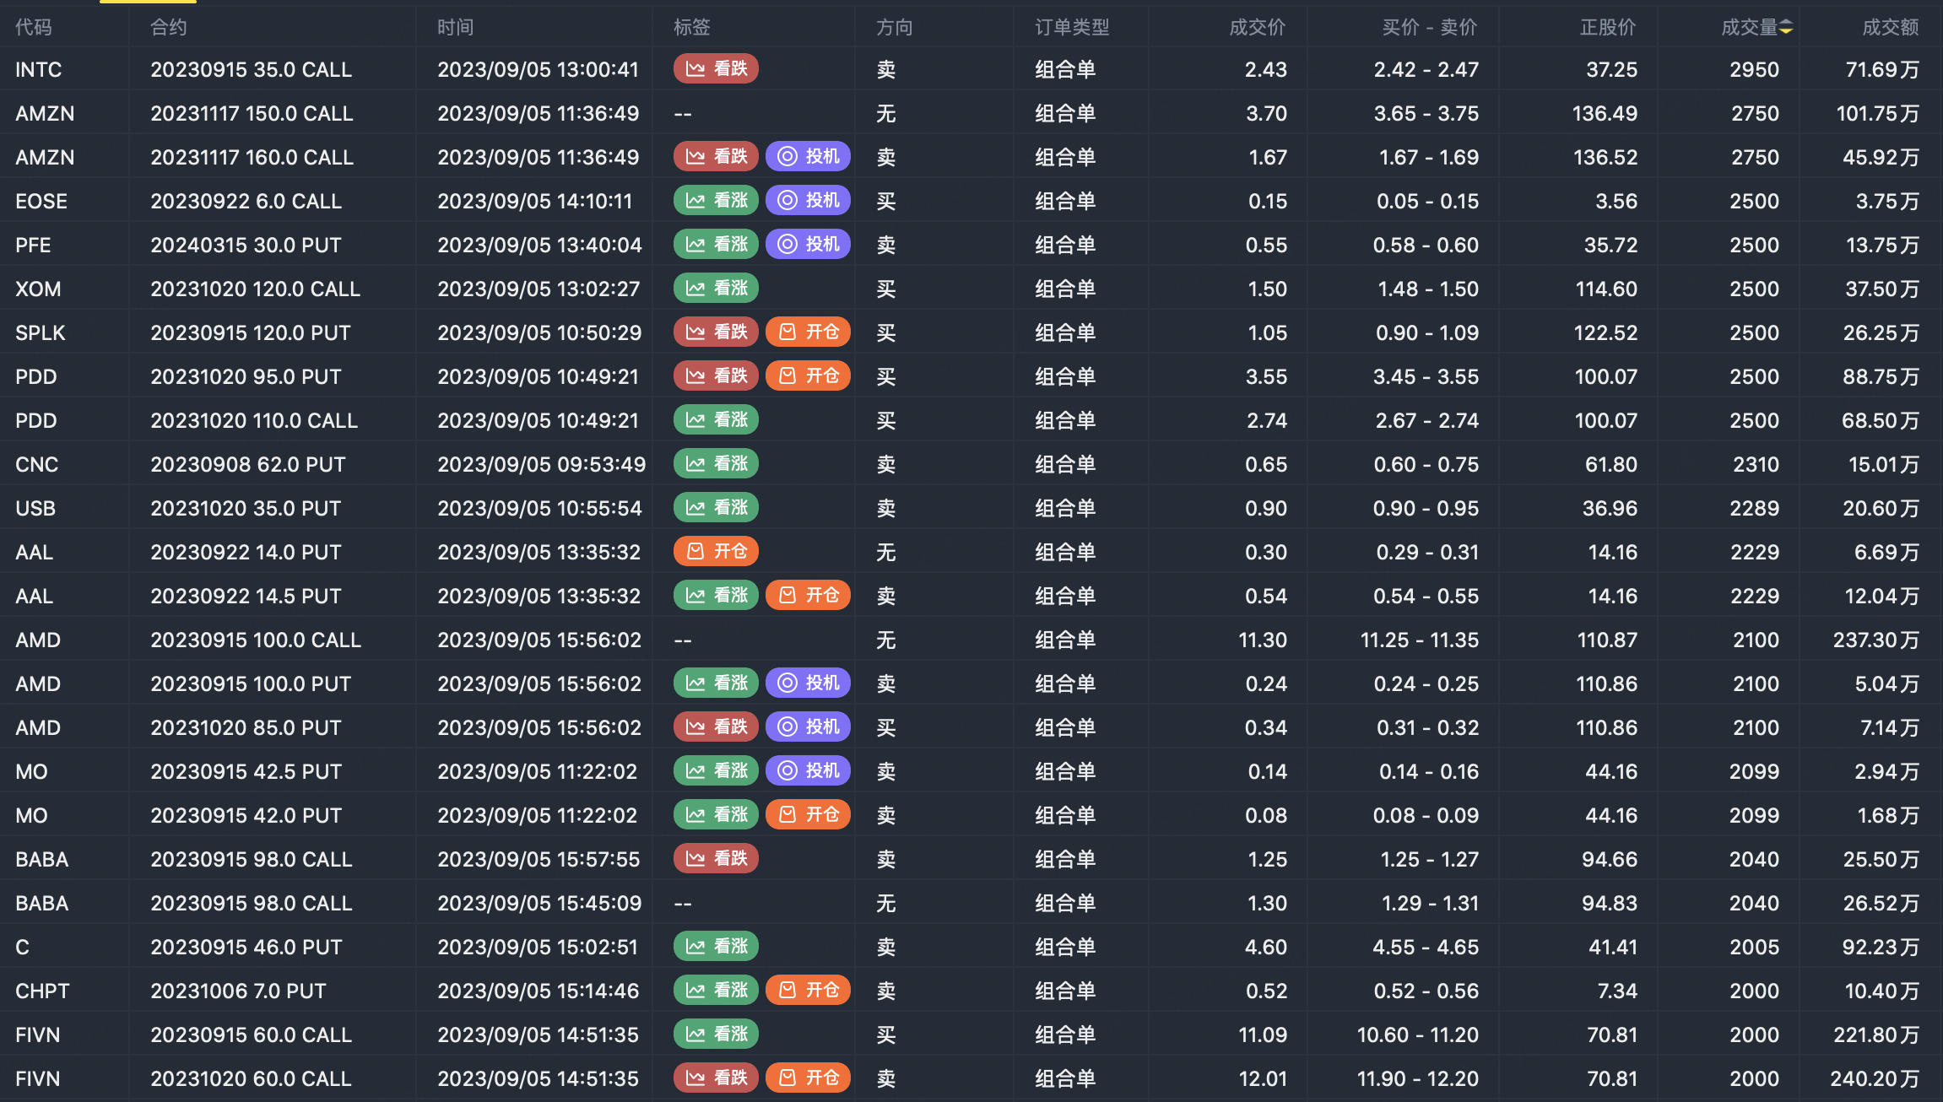Open the BABA 15:57:55 ticker link
Screen dimensions: 1943x1102
(x=41, y=859)
